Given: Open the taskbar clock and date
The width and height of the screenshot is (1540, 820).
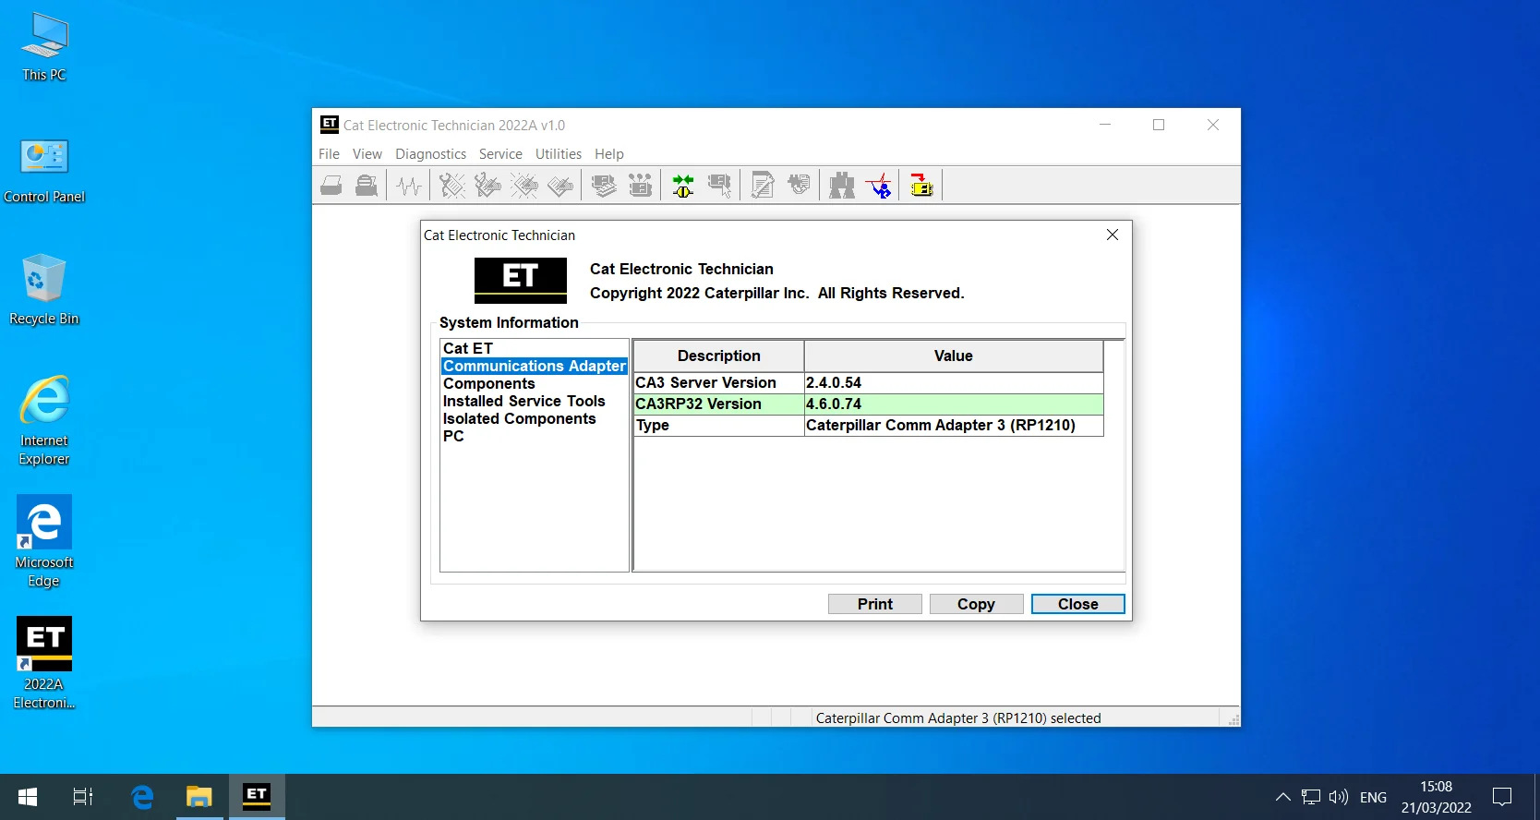Looking at the screenshot, I should click(x=1437, y=797).
